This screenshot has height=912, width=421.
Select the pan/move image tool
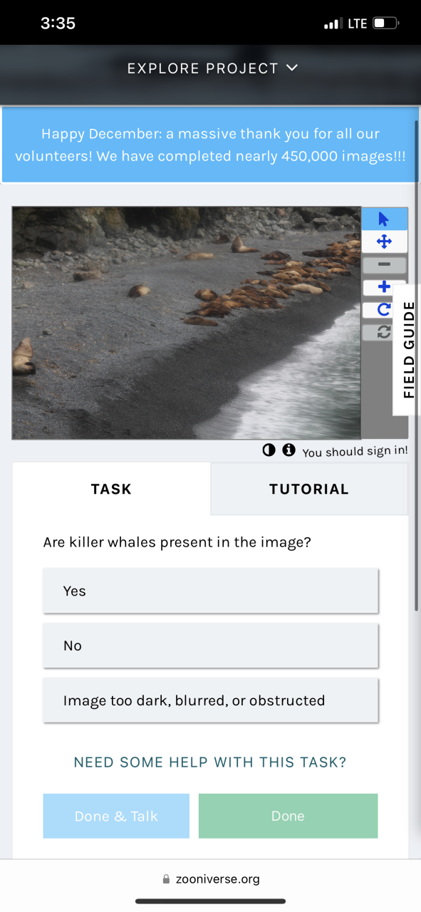coord(384,242)
